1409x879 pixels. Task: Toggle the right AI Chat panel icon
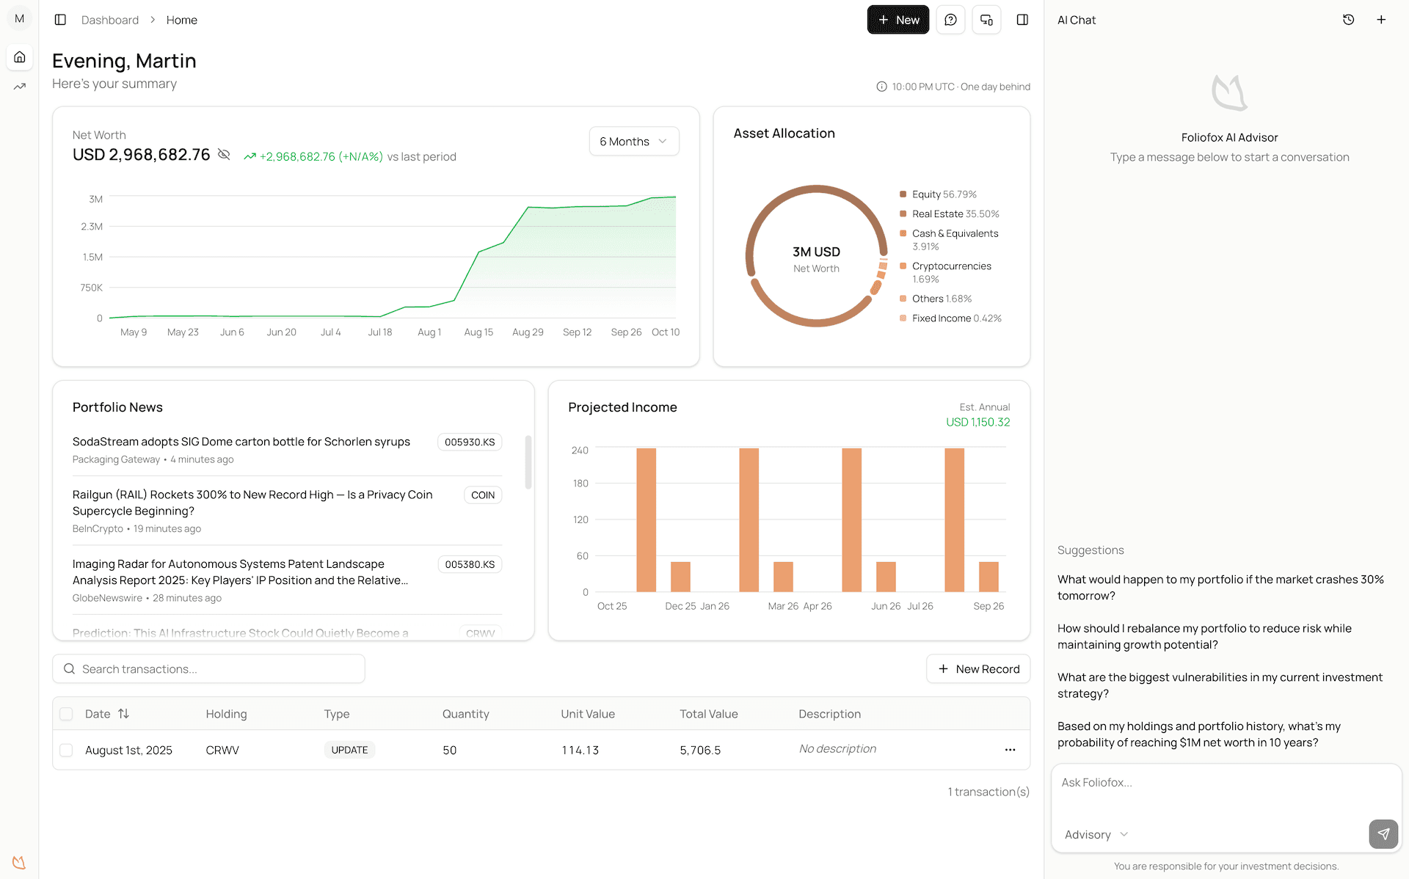click(1022, 20)
